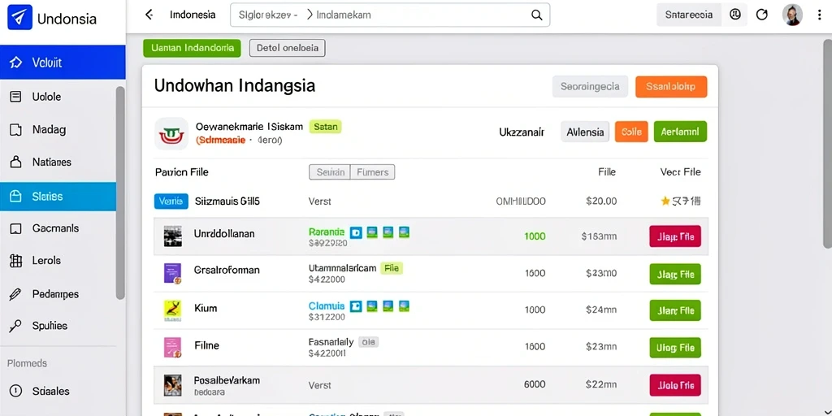Select Nadag in the sidebar
Viewport: 832px width, 416px height.
pyautogui.click(x=58, y=129)
